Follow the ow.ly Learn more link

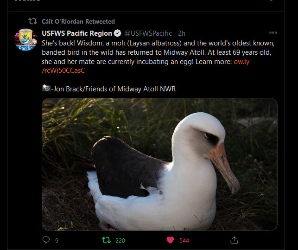(x=241, y=62)
